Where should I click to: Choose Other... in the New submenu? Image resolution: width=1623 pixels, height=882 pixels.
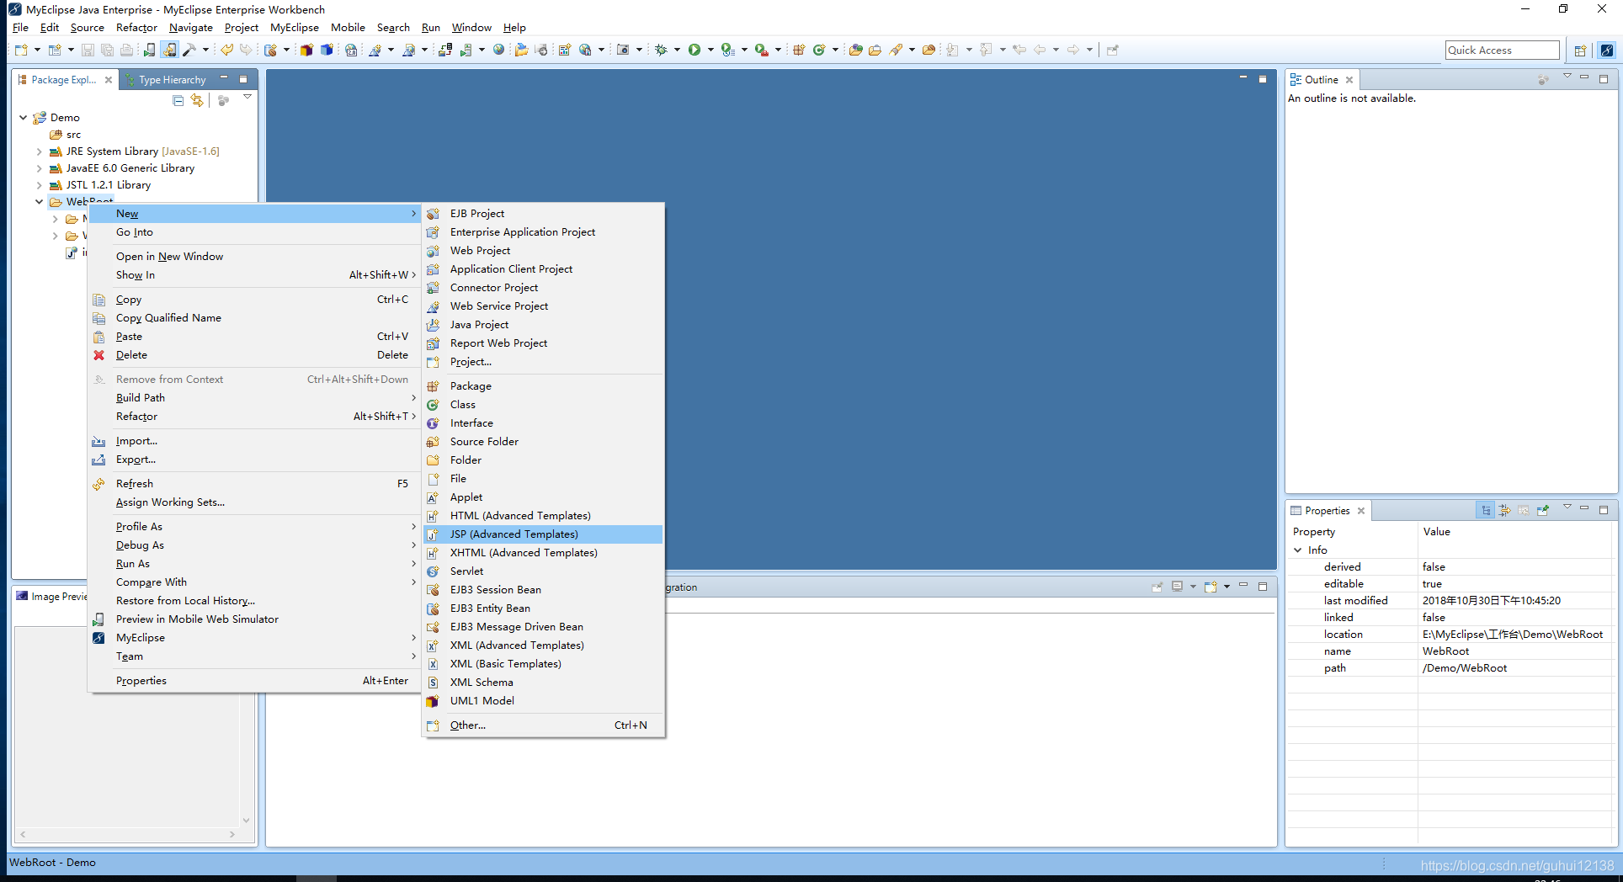coord(543,725)
